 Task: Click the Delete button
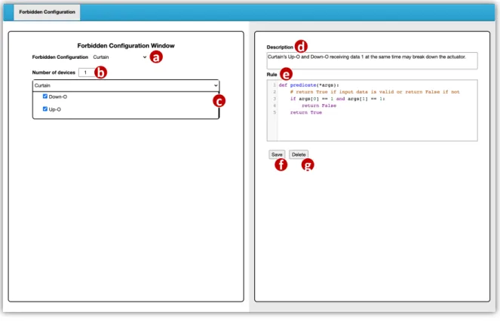pos(299,154)
